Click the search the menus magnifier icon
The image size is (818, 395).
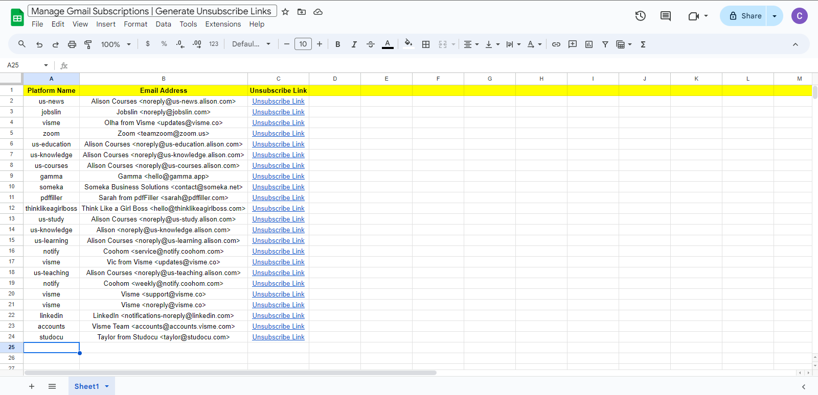[22, 44]
